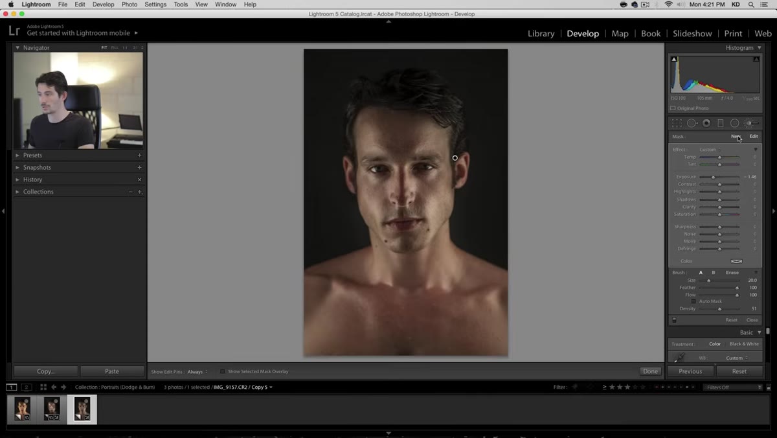The image size is (777, 438).
Task: Switch to Erase brush mode
Action: (x=732, y=273)
